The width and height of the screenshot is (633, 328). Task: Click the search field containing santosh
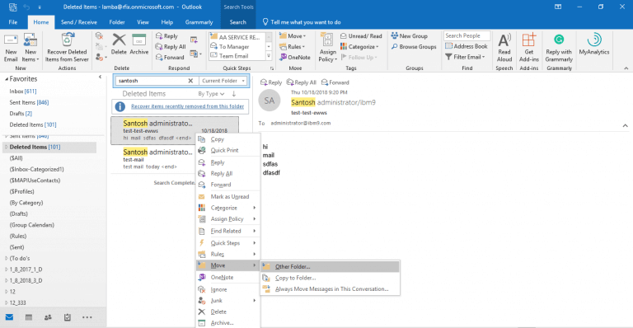click(152, 81)
